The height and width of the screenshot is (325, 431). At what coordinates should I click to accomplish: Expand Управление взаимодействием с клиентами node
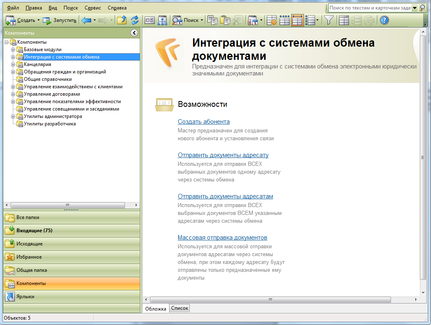(13, 87)
